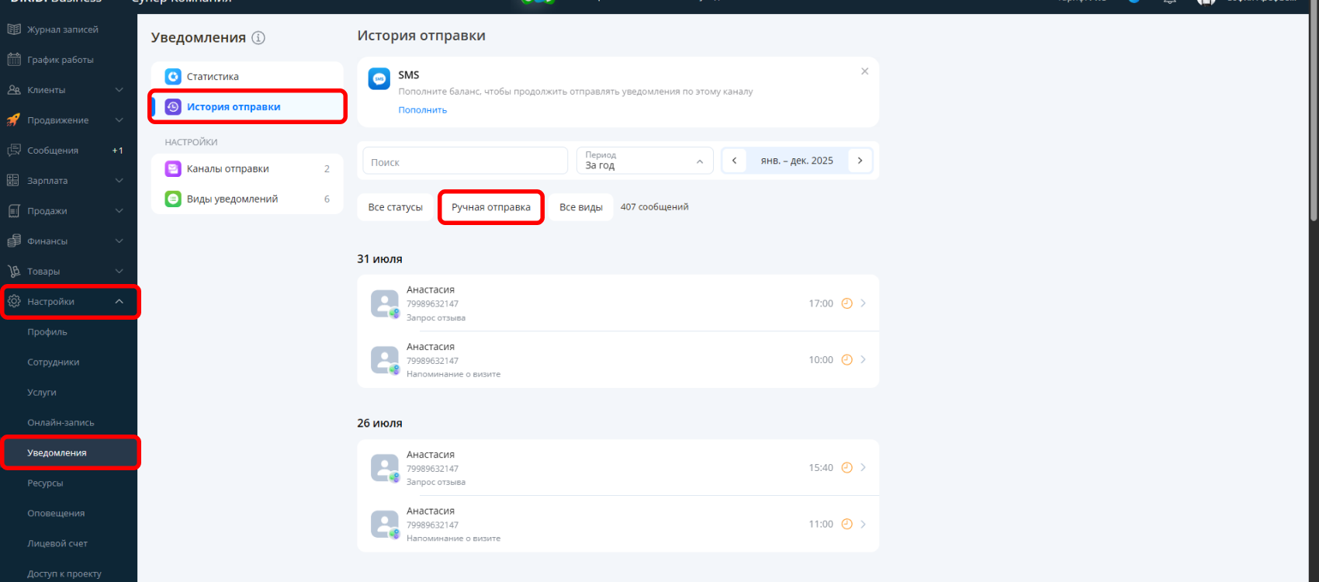Open Анастасия Напоминание о визите 10:00 message
The height and width of the screenshot is (582, 1319).
click(618, 360)
